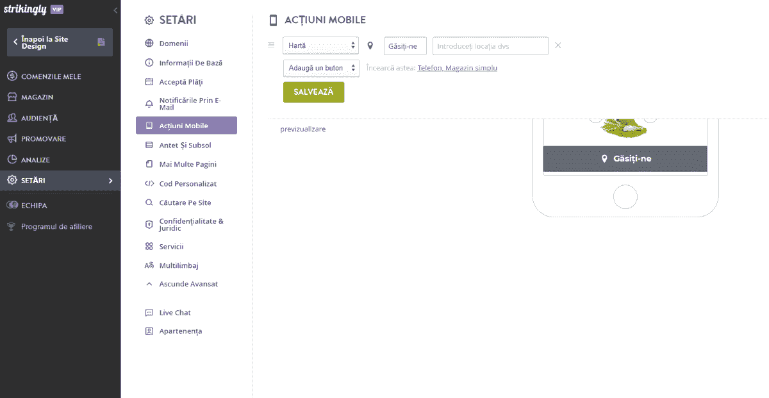Click the map pin icon next to Găsiți-ne
The width and height of the screenshot is (769, 398).
point(370,46)
